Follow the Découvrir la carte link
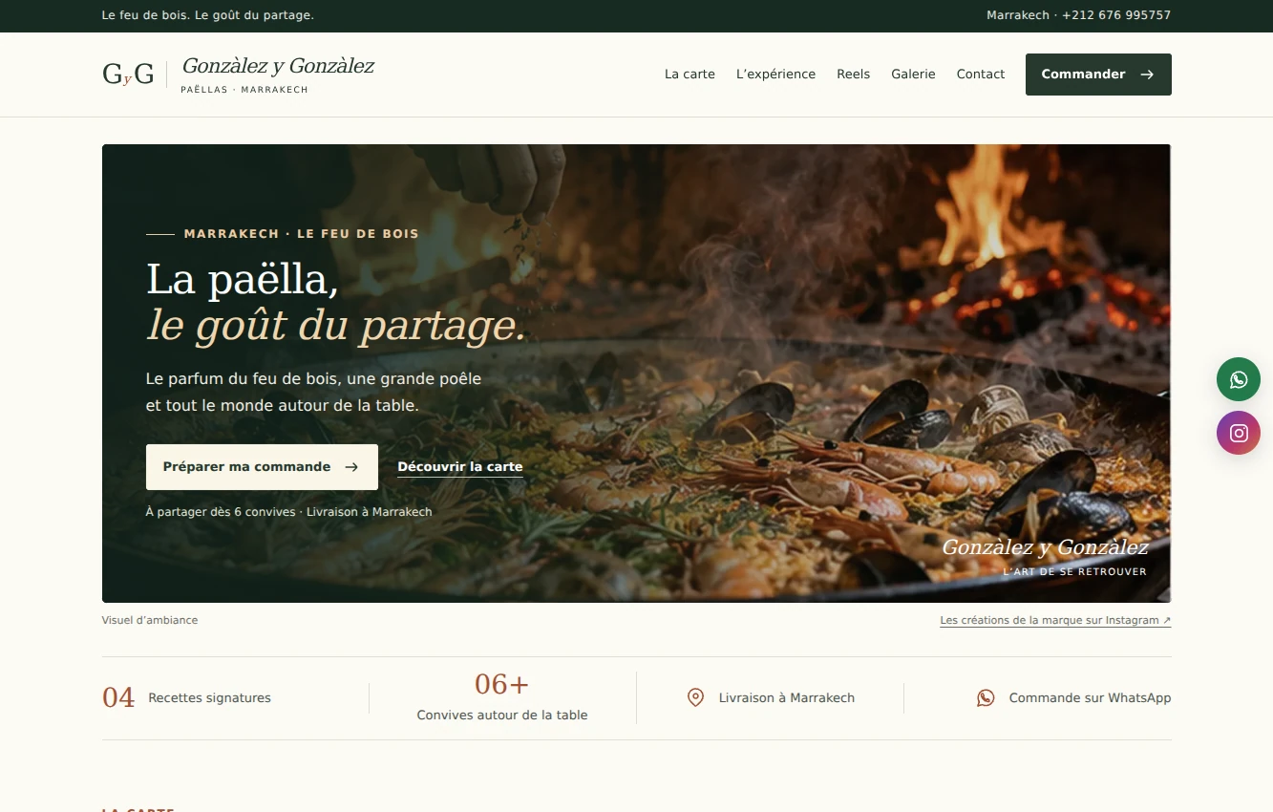The height and width of the screenshot is (812, 1273). (460, 467)
